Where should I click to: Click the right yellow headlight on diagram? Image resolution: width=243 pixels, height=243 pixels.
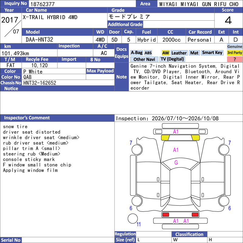tap(195, 138)
